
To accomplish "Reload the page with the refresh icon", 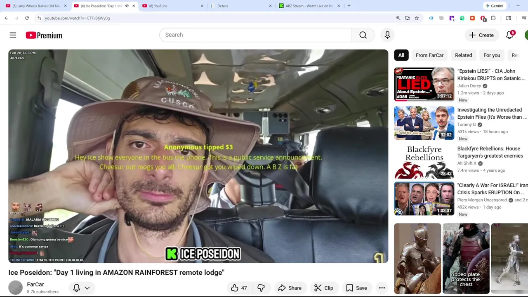I will pyautogui.click(x=27, y=18).
